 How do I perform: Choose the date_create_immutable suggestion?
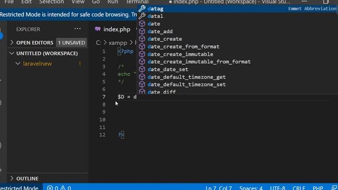pyautogui.click(x=237, y=54)
